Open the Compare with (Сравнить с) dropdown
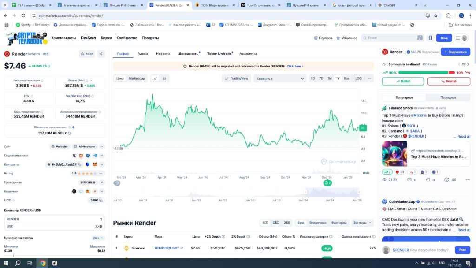476x268 pixels. (279, 78)
